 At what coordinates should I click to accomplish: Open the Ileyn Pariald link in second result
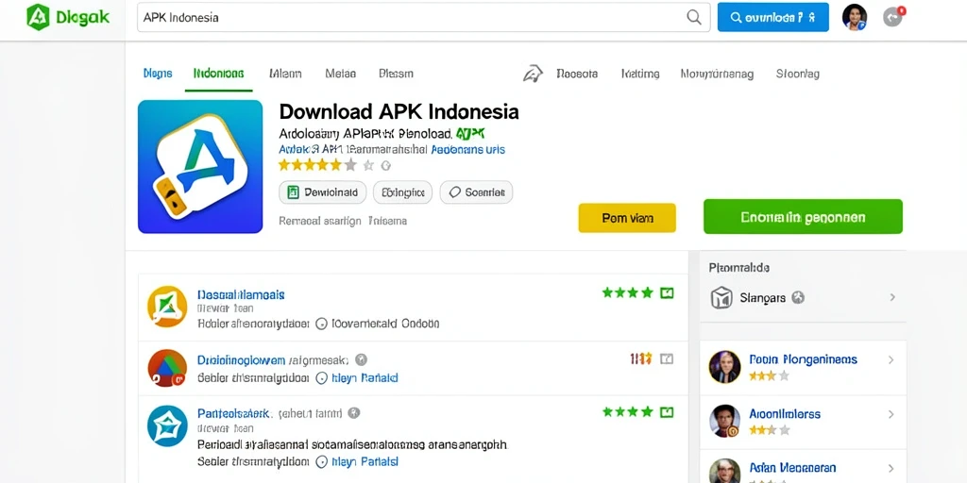(x=365, y=377)
